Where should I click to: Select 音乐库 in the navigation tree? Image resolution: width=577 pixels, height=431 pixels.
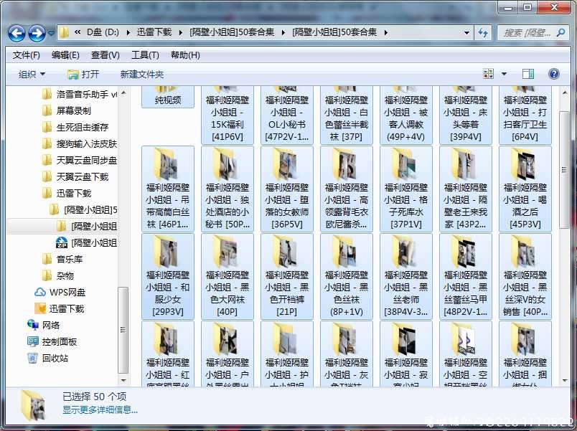[x=62, y=260]
